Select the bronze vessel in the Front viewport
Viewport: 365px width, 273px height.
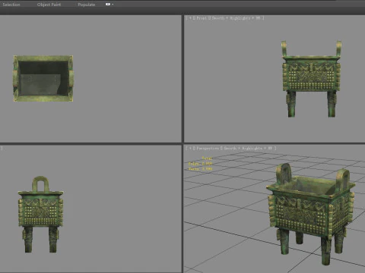point(312,79)
